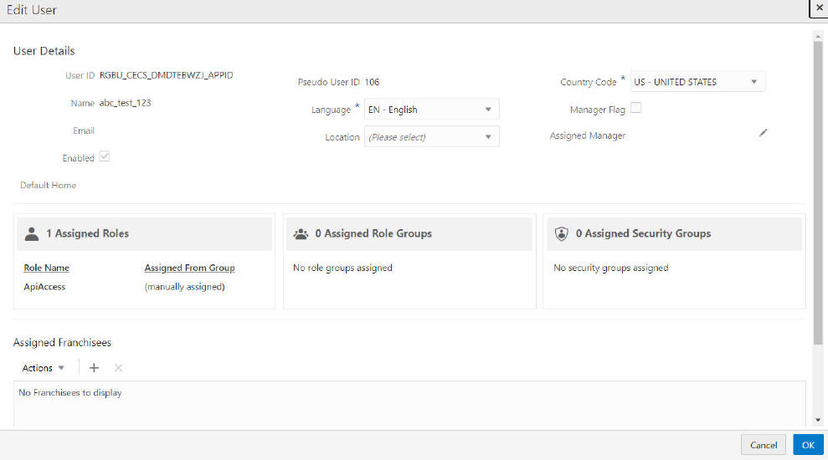Image resolution: width=828 pixels, height=460 pixels.
Task: Toggle the Manager Flag checkbox
Action: (635, 108)
